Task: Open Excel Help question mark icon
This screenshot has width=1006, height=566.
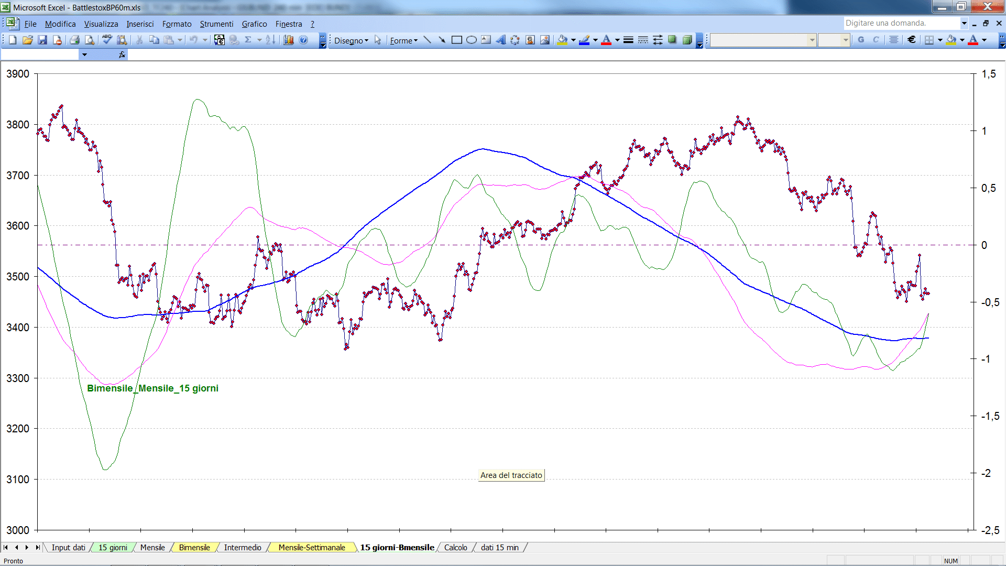Action: (303, 40)
